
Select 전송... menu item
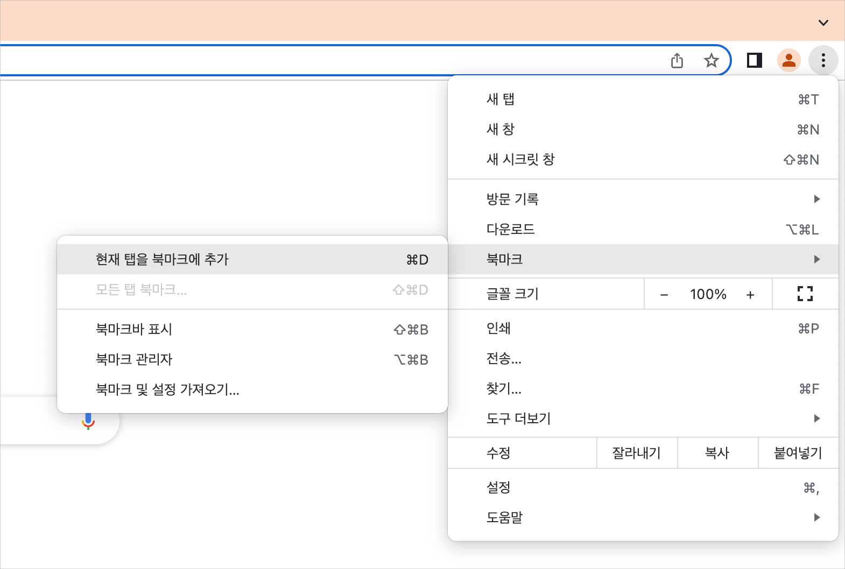pos(643,358)
